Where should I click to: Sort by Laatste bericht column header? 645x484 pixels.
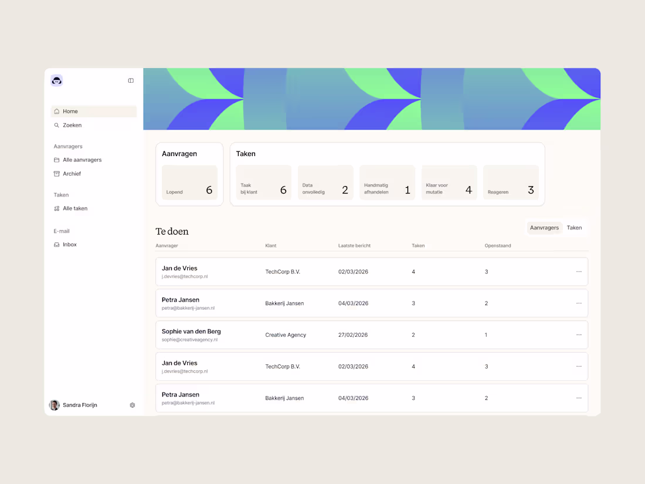tap(354, 246)
